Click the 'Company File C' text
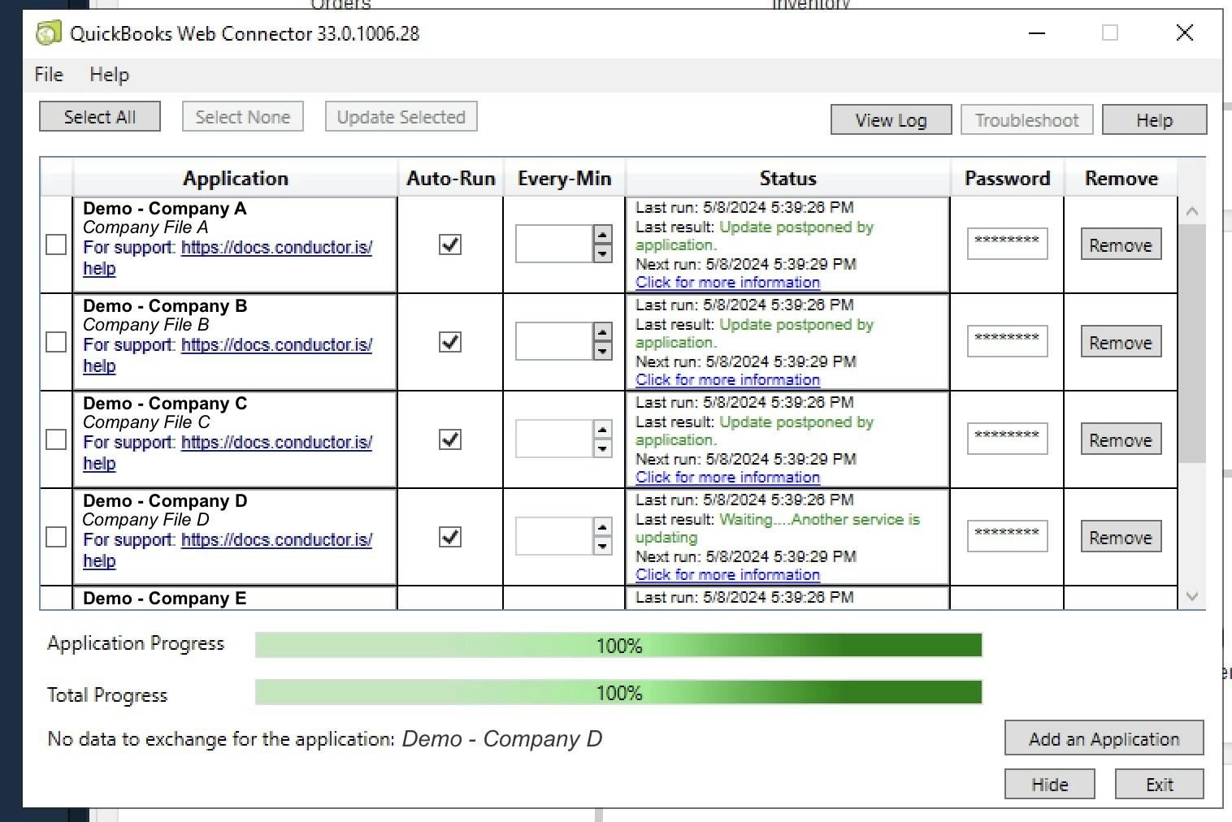 click(146, 422)
